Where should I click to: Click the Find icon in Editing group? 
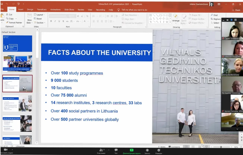tap(214, 15)
